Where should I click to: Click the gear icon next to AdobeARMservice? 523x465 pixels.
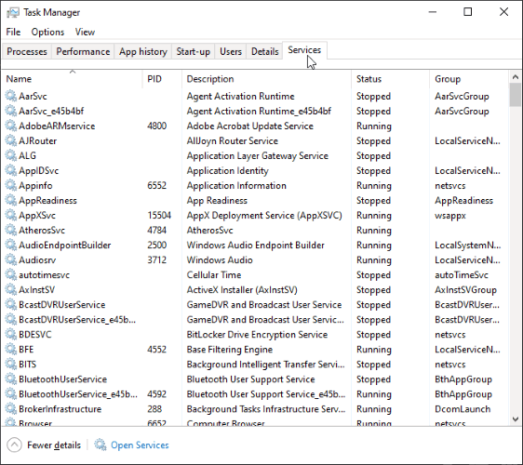[x=10, y=126]
